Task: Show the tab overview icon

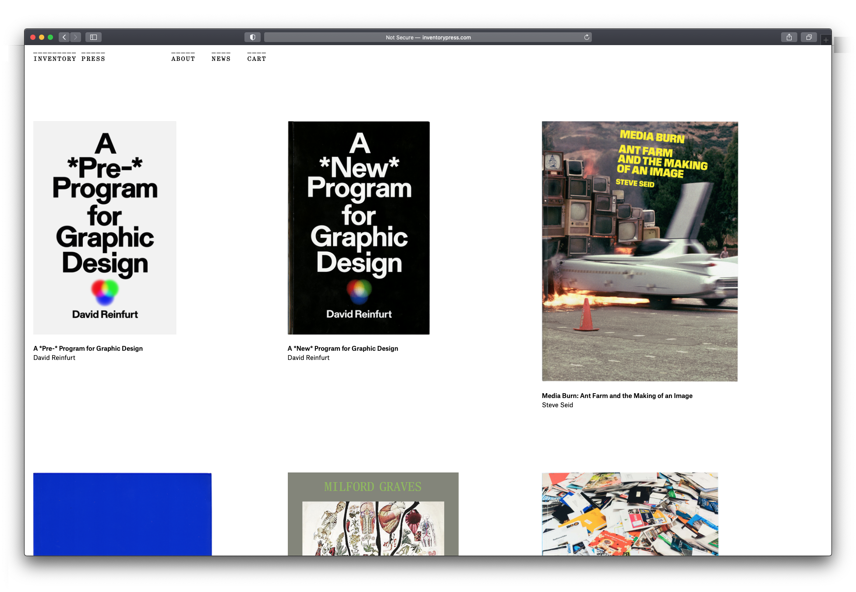Action: click(809, 37)
